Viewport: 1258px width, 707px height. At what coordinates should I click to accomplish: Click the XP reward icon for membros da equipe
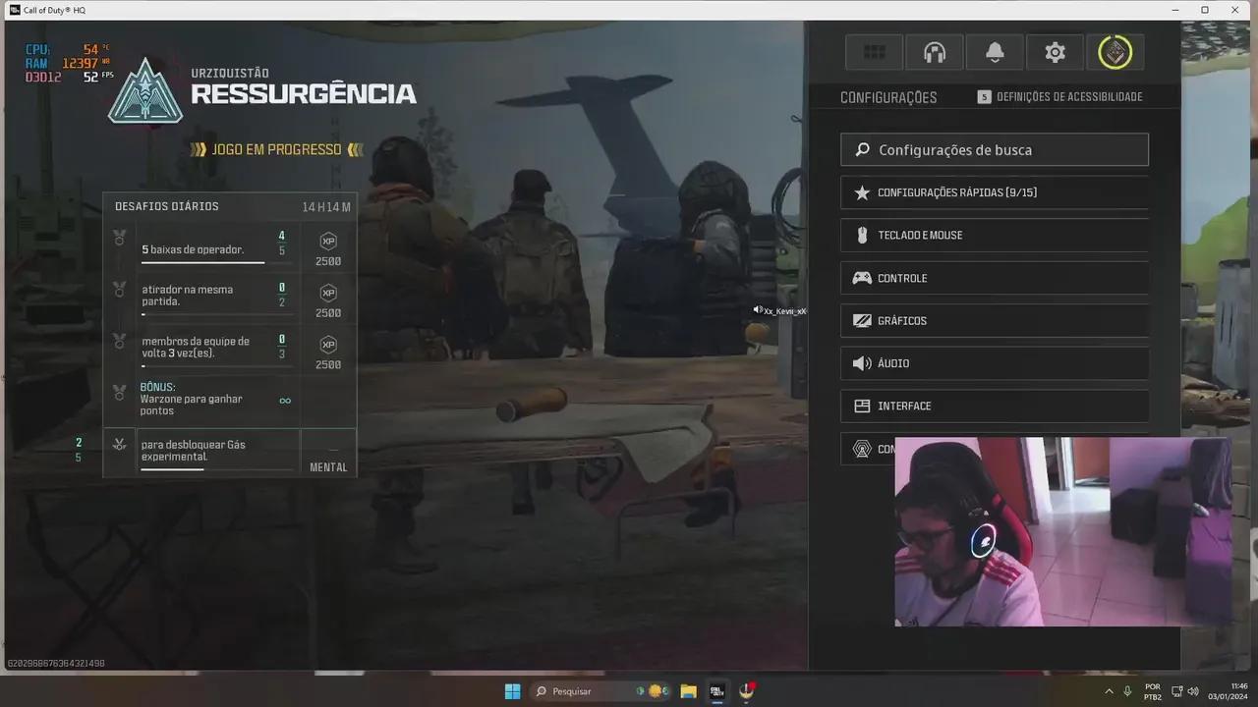click(328, 345)
